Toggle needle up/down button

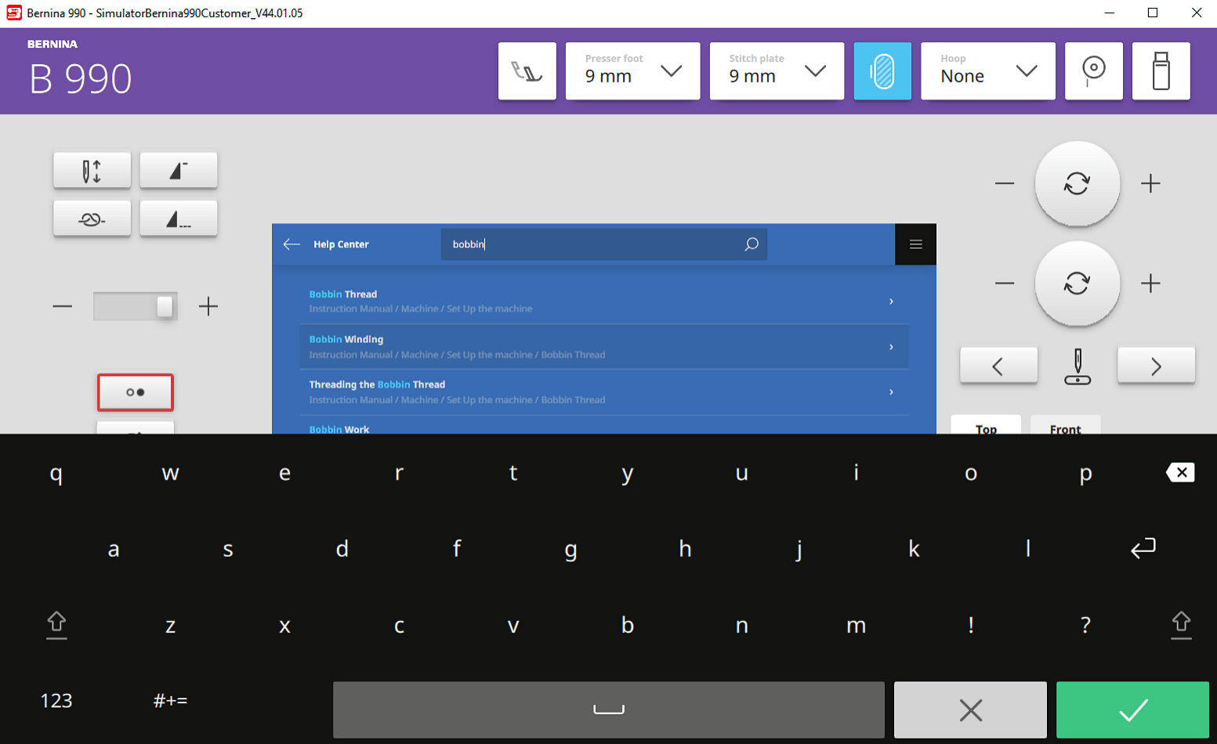[92, 171]
